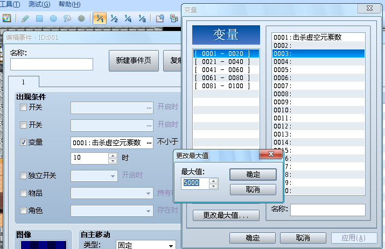Click the event 名称 input field
385x249 pixels.
[52, 65]
